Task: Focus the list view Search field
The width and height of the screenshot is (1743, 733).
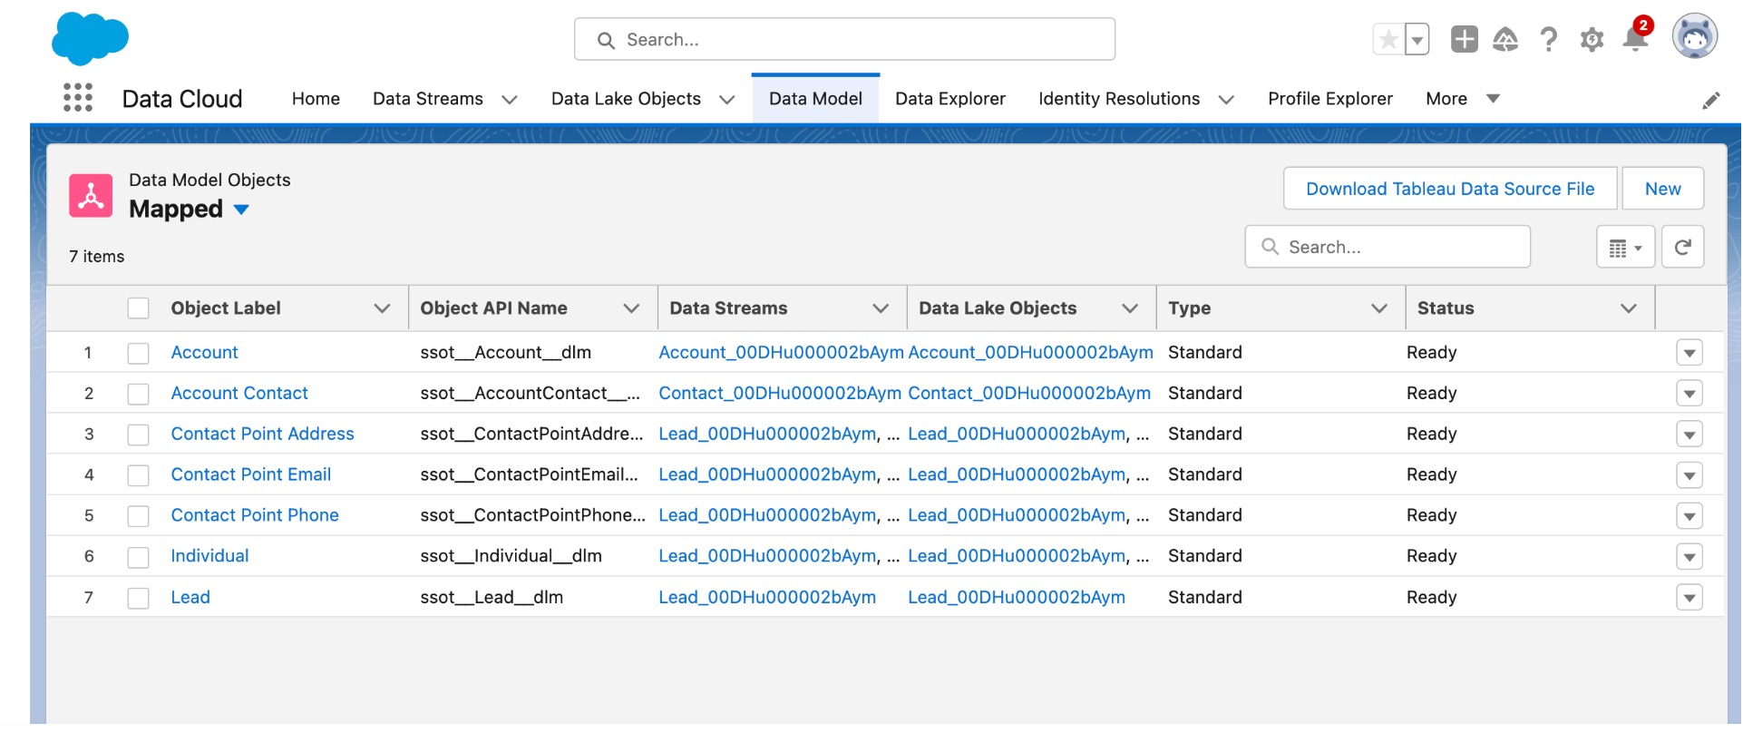Action: coord(1388,247)
